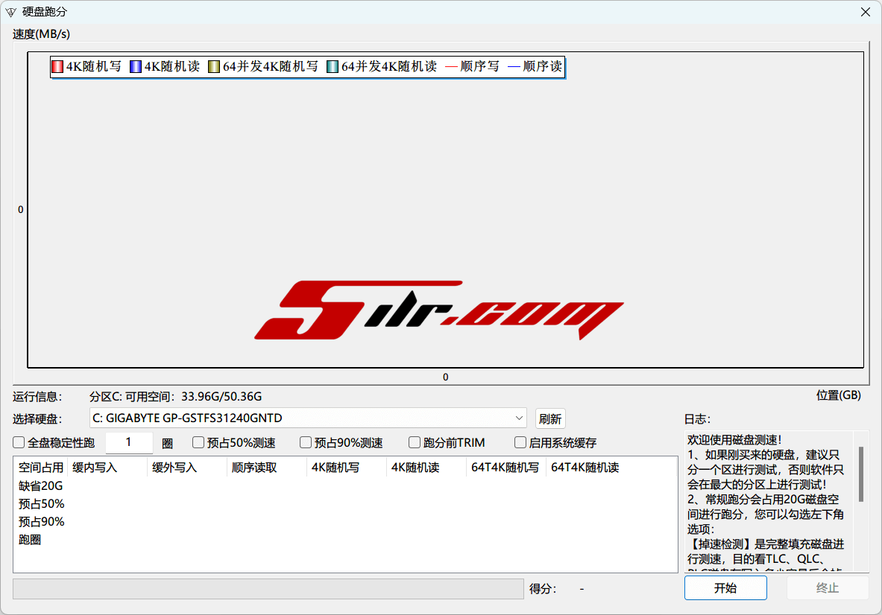This screenshot has height=615, width=882.
Task: Focus the 圈 loop count input field
Action: pos(129,442)
